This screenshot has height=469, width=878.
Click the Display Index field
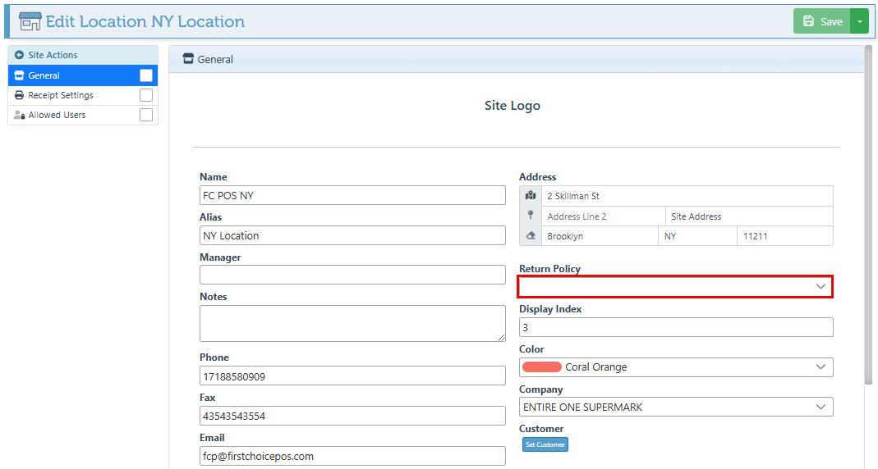tap(676, 327)
